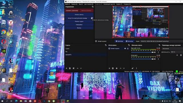Open advanced audio properties in mixer
Viewport: 183px width, 103px height.
[x=133, y=68]
